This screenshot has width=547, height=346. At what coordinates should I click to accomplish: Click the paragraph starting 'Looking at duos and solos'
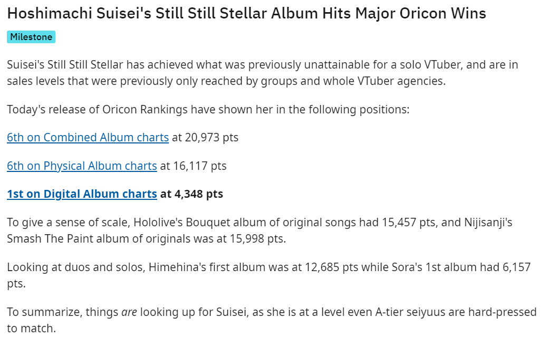tap(268, 275)
